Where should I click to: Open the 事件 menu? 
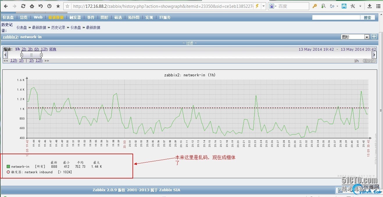click(91, 17)
